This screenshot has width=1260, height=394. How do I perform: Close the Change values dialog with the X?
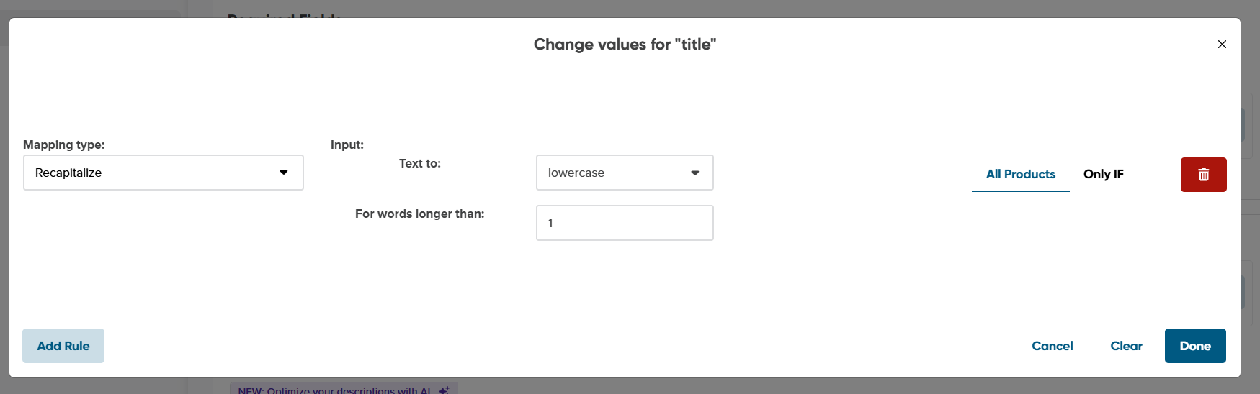[1222, 45]
